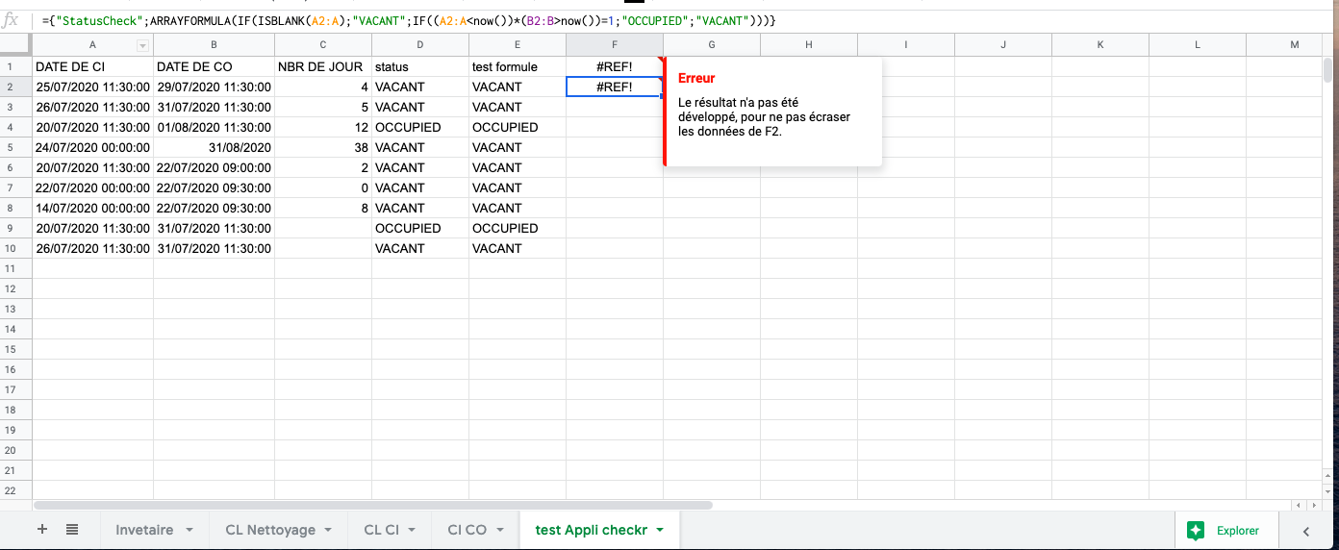Screen dimensions: 1339x550
Task: Select cell F2 showing #REF!
Action: click(x=615, y=87)
